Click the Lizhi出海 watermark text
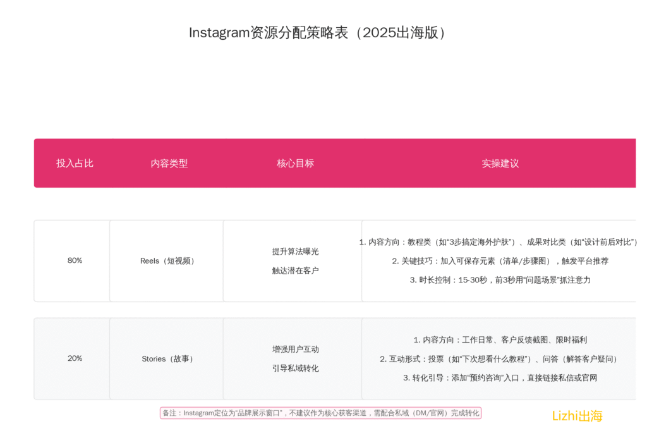The height and width of the screenshot is (445, 647). [x=577, y=416]
